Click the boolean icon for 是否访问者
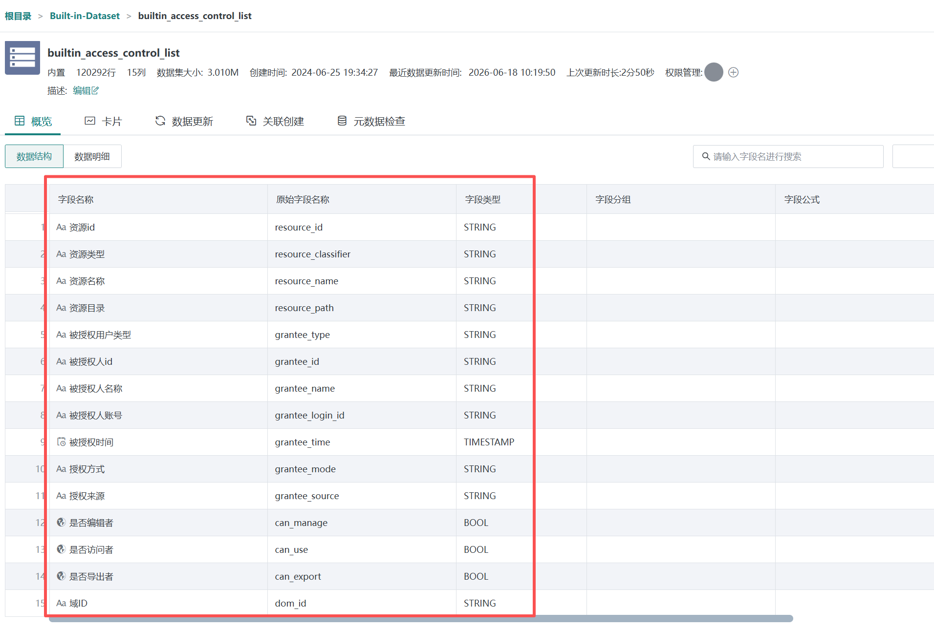Image resolution: width=934 pixels, height=630 pixels. point(61,549)
